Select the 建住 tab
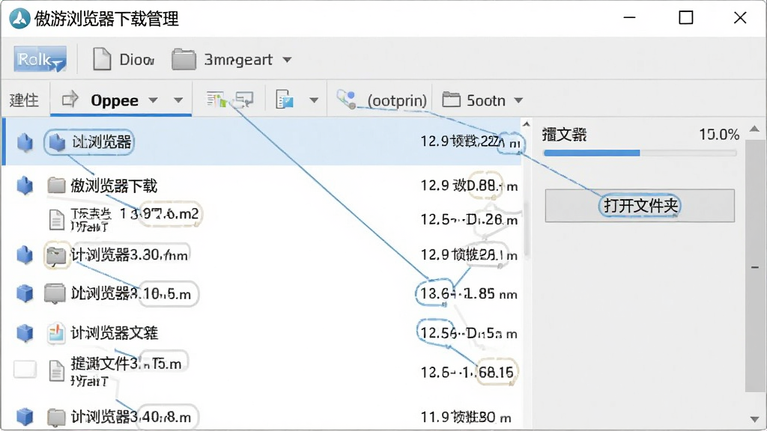 tap(24, 100)
